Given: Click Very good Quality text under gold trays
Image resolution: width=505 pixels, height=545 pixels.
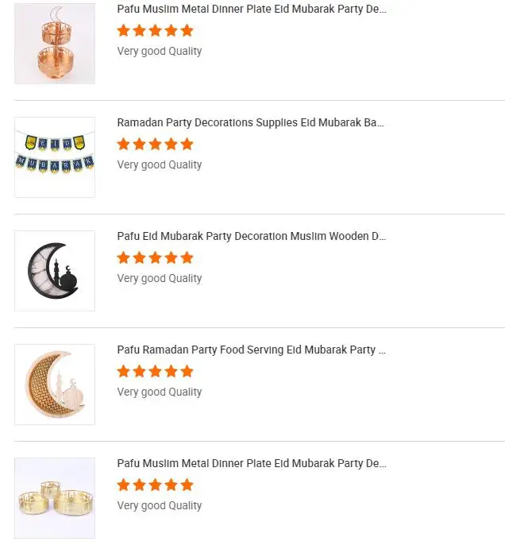Looking at the screenshot, I should point(160,506).
